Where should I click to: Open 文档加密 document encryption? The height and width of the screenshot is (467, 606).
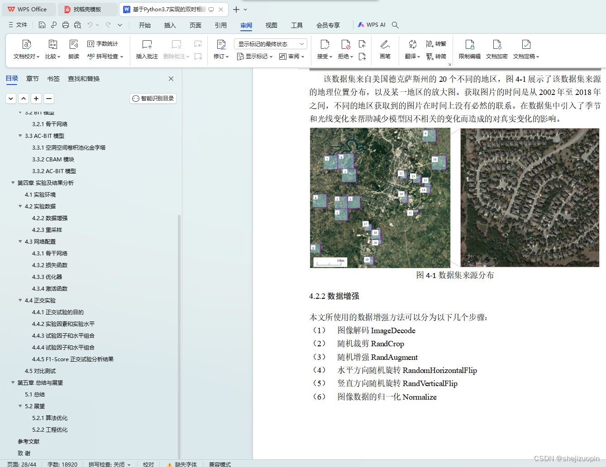pyautogui.click(x=496, y=49)
